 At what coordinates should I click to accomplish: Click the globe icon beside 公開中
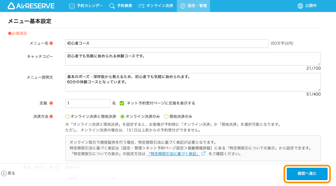(300, 6)
